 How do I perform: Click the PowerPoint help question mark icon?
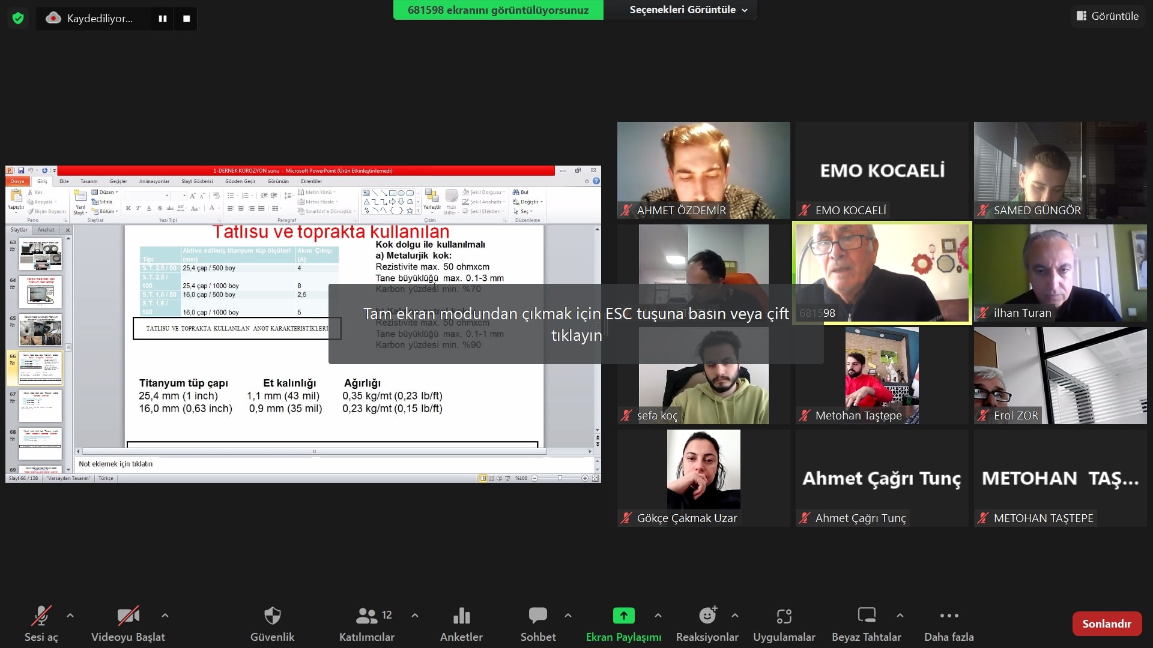click(x=596, y=181)
